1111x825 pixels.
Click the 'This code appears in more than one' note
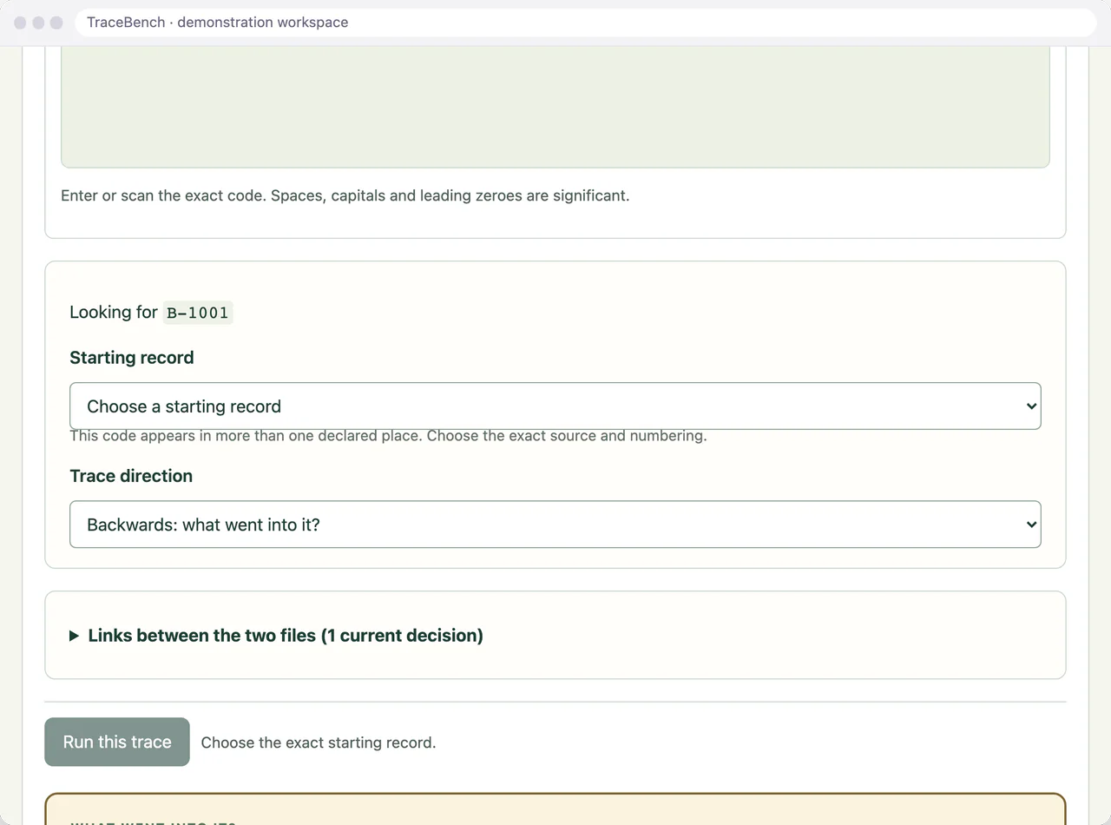388,436
